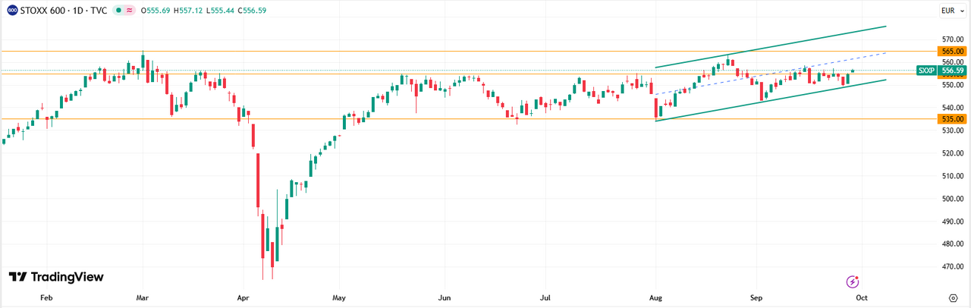Open chart settings hexagon icon
This screenshot has width=971, height=308.
[x=953, y=297]
